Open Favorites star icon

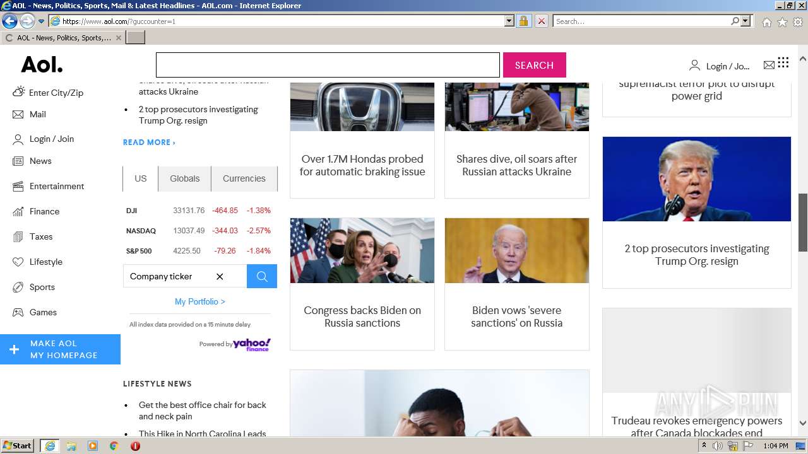[782, 22]
